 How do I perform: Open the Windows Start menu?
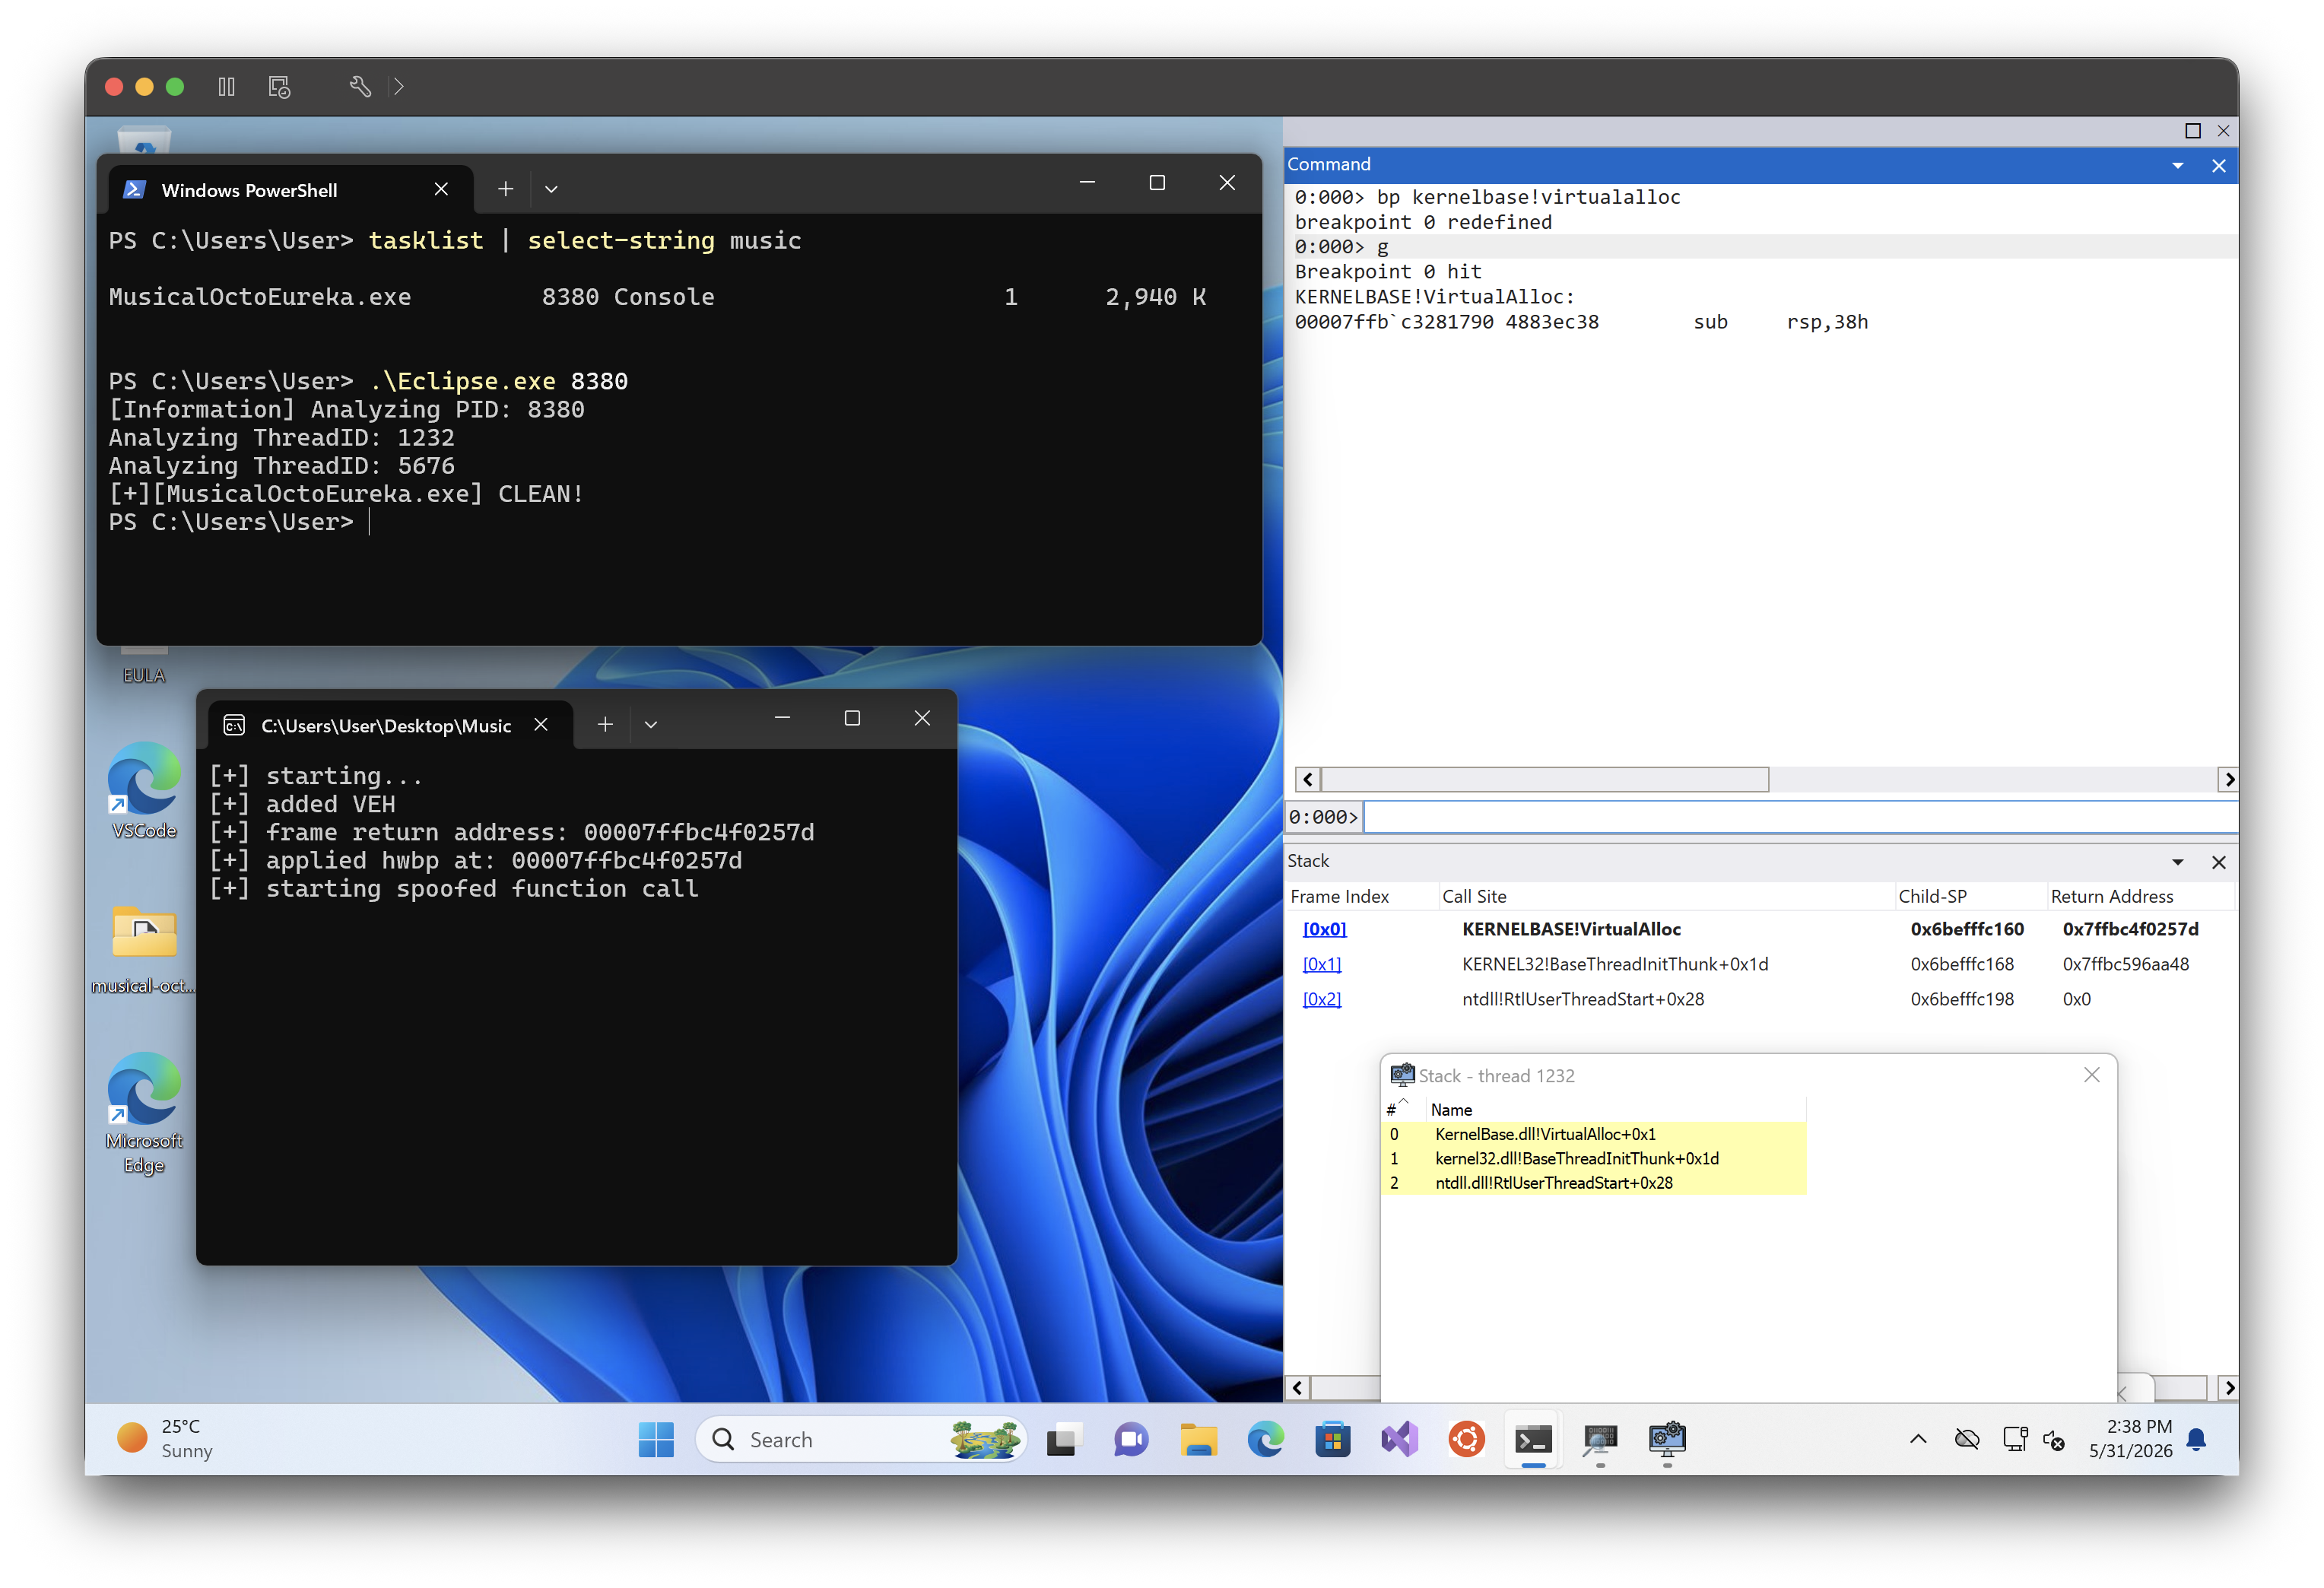[x=656, y=1440]
